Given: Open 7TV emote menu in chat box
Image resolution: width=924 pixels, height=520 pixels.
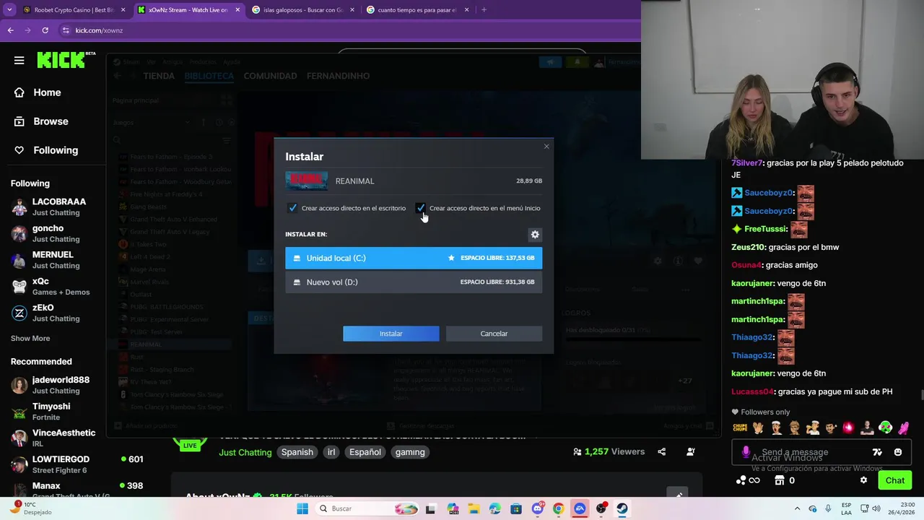Looking at the screenshot, I should pyautogui.click(x=877, y=452).
